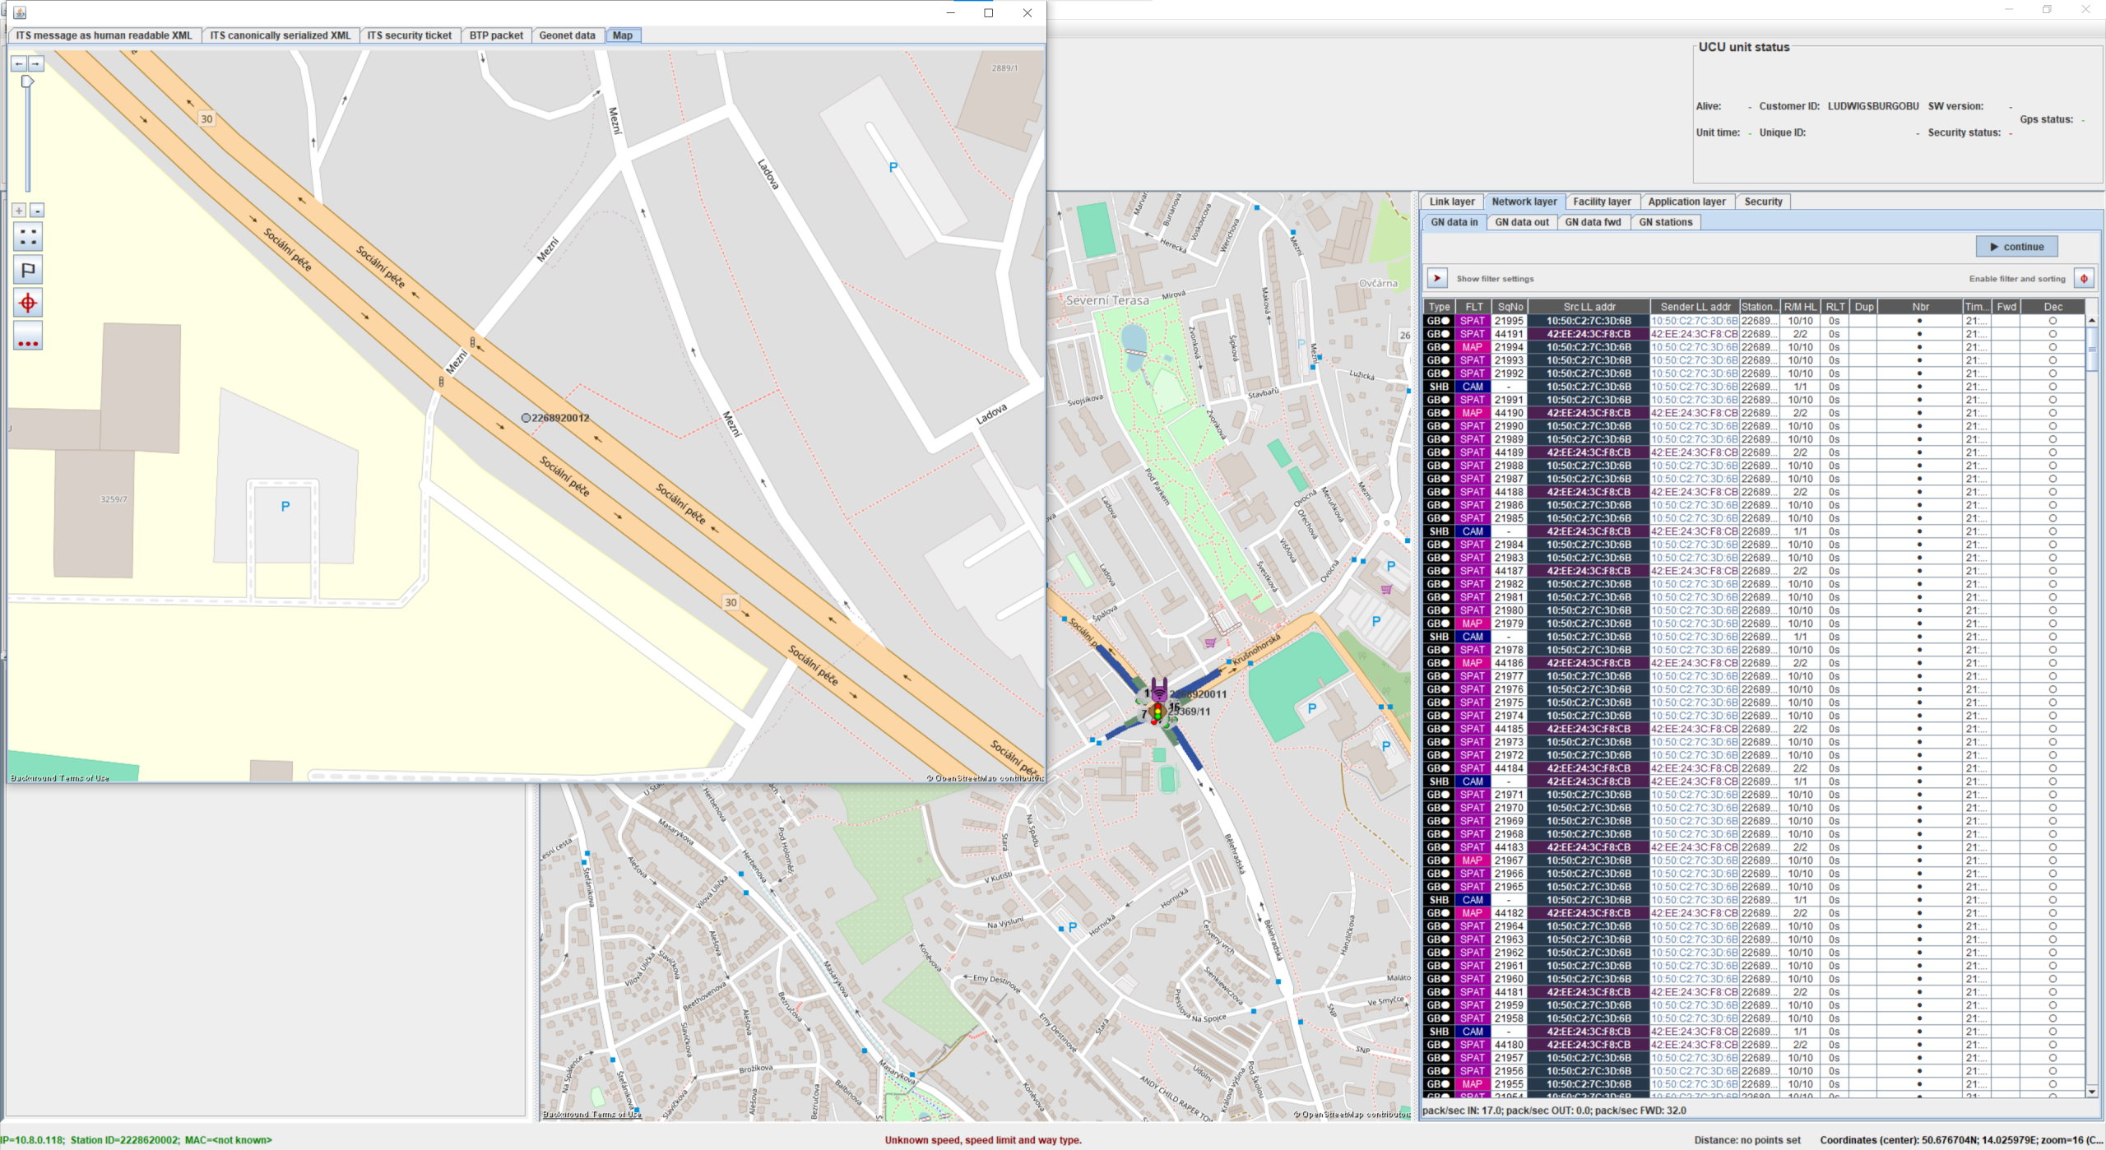Viewport: 2106px width, 1150px height.
Task: Click Src LL addr cell of row 44188
Action: coord(1589,492)
